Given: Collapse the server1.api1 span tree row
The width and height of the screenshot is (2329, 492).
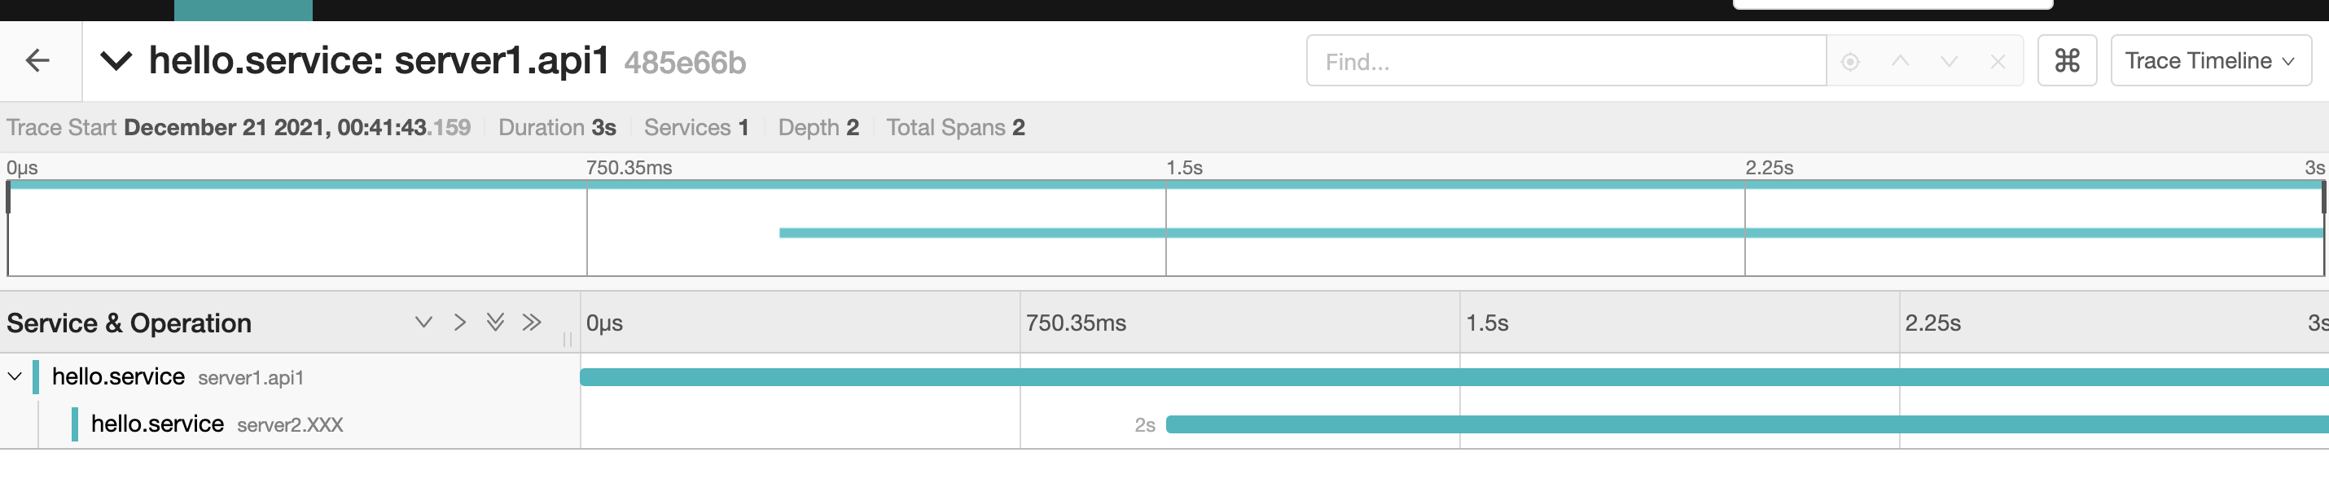Looking at the screenshot, I should 15,376.
